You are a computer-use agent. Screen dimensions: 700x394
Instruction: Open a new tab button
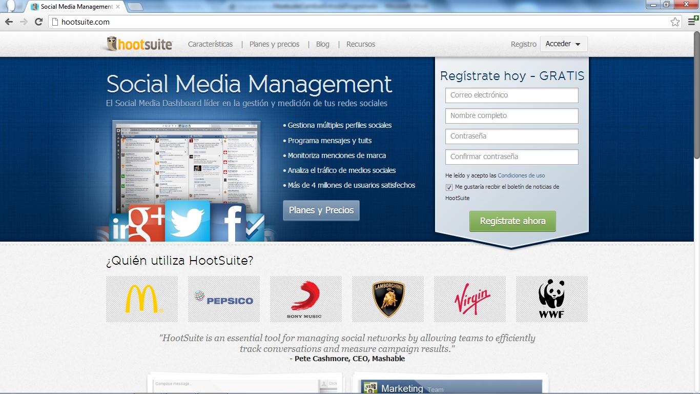coord(135,7)
